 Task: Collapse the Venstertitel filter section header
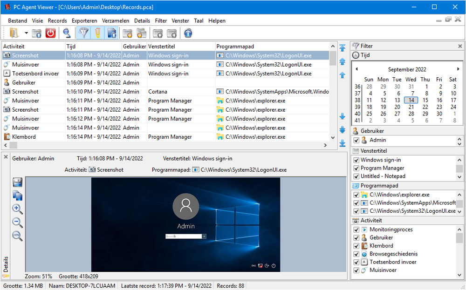click(407, 151)
